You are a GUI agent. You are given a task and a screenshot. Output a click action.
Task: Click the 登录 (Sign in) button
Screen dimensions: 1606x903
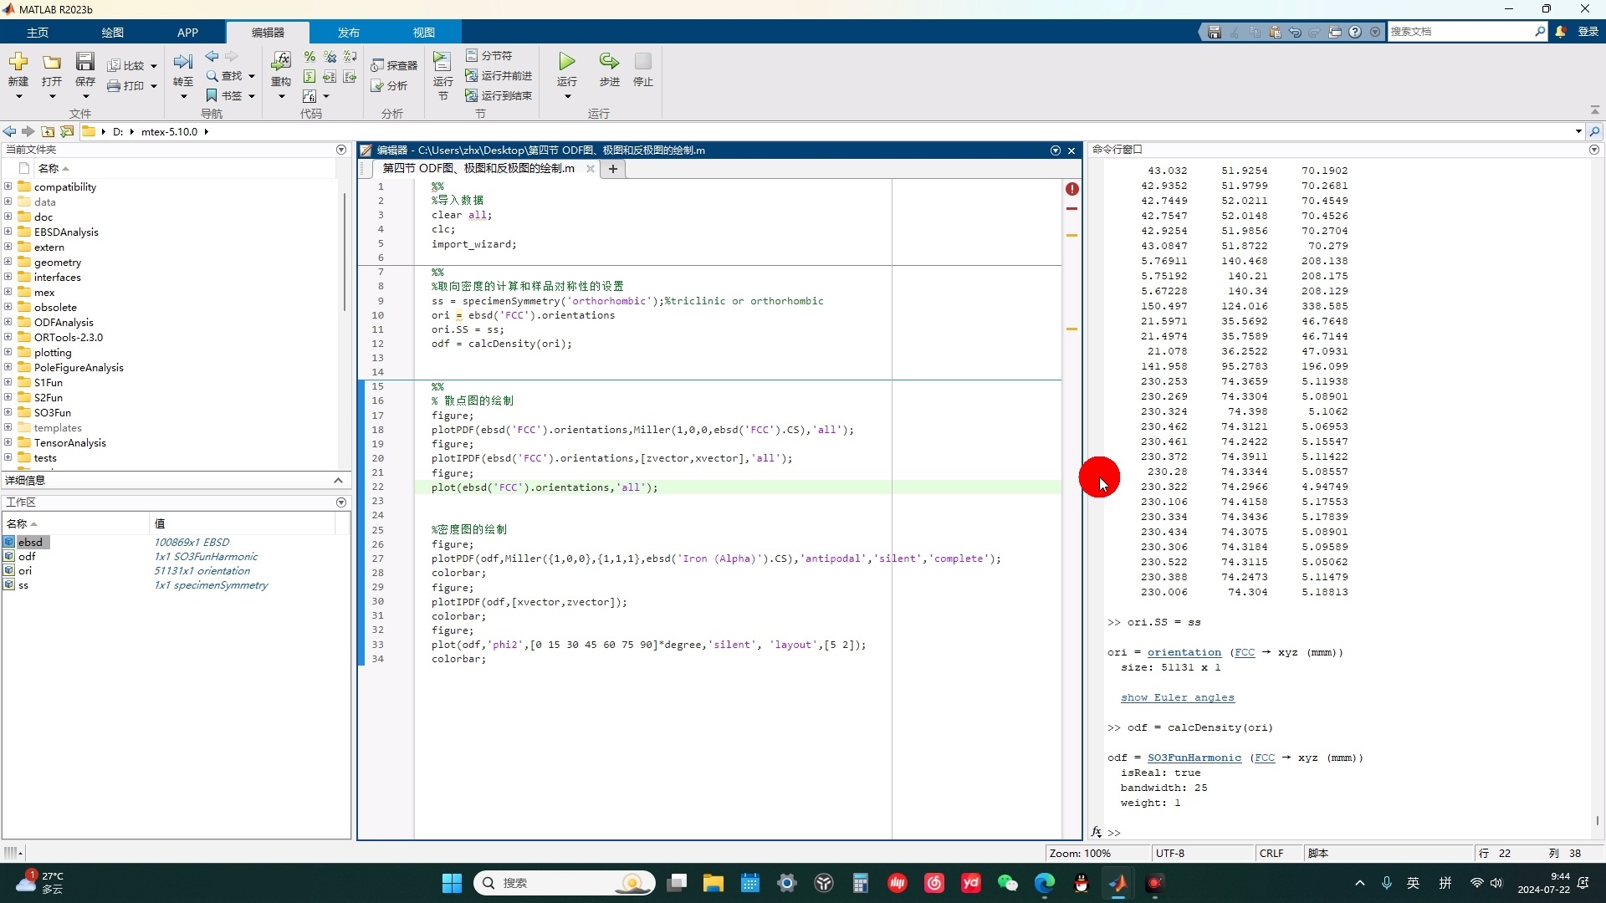pos(1588,32)
